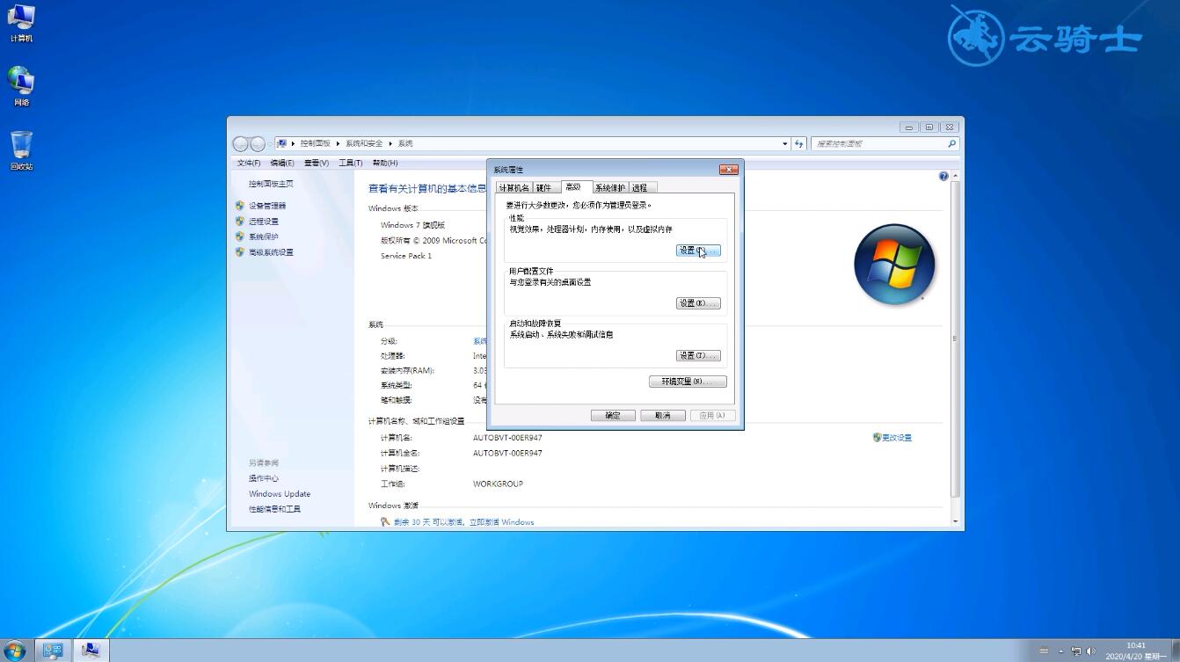This screenshot has height=662, width=1180.
Task: Click 设置 button under 性能
Action: 698,251
